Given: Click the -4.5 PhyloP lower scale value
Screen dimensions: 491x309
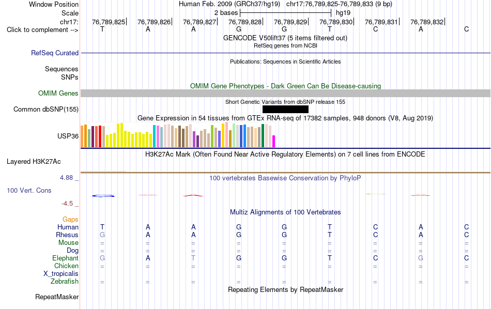Looking at the screenshot, I should tap(67, 204).
